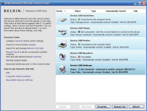The image size is (147, 111).
Task: Select the USB Webcam device icon
Action: [62, 69]
